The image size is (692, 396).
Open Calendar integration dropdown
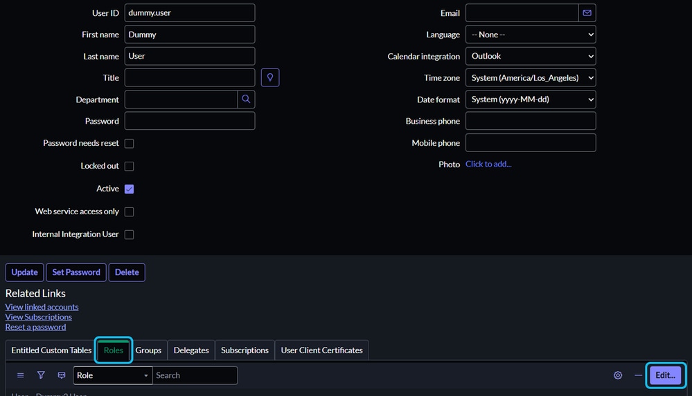(531, 56)
